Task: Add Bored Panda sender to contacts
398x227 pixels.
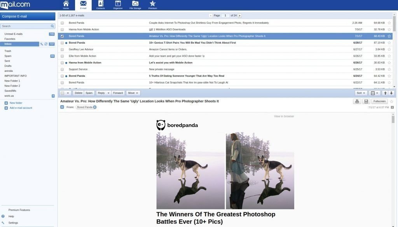Action: [95, 107]
